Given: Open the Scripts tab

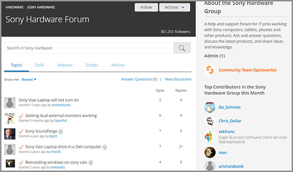Looking at the screenshot, I should coord(92,65).
